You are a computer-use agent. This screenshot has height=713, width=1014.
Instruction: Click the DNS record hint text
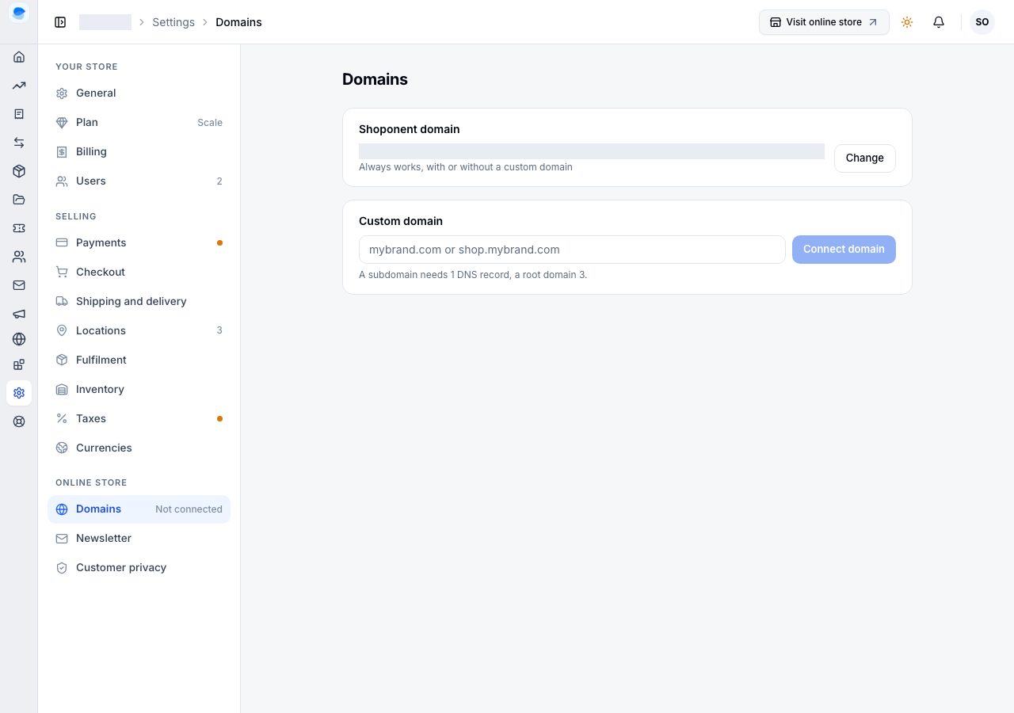point(473,275)
